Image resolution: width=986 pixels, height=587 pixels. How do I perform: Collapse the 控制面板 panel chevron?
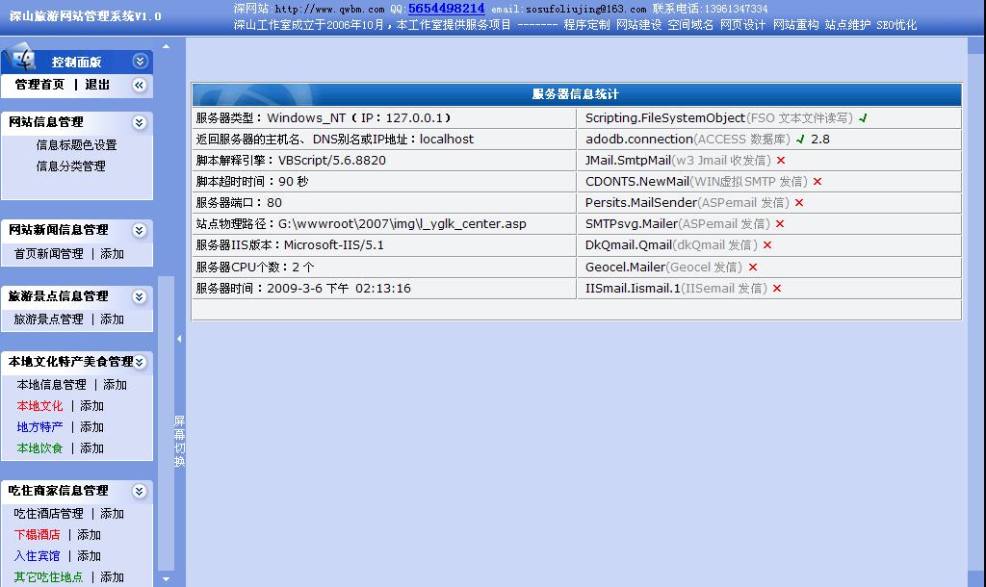pyautogui.click(x=141, y=62)
